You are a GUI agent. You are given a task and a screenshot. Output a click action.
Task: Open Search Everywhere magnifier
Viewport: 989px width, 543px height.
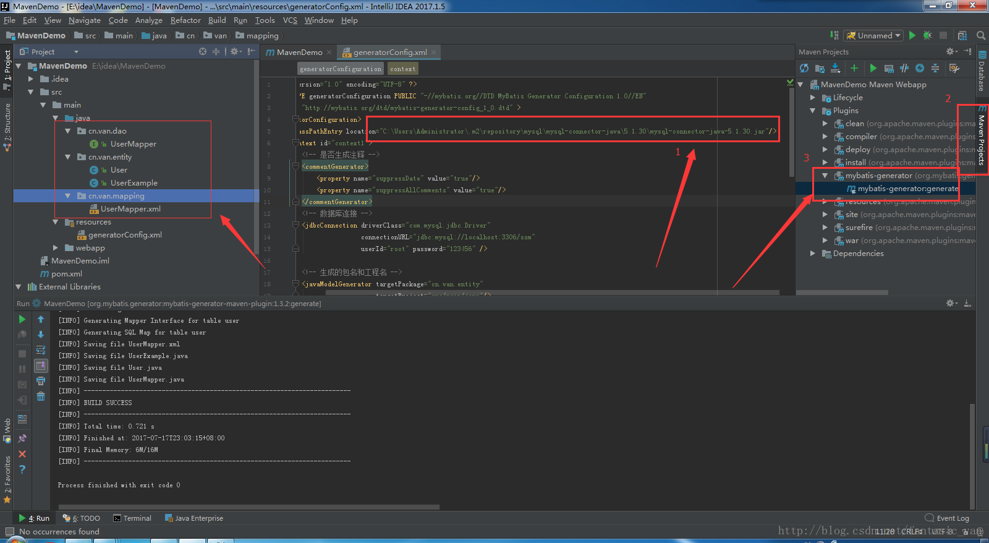click(981, 35)
